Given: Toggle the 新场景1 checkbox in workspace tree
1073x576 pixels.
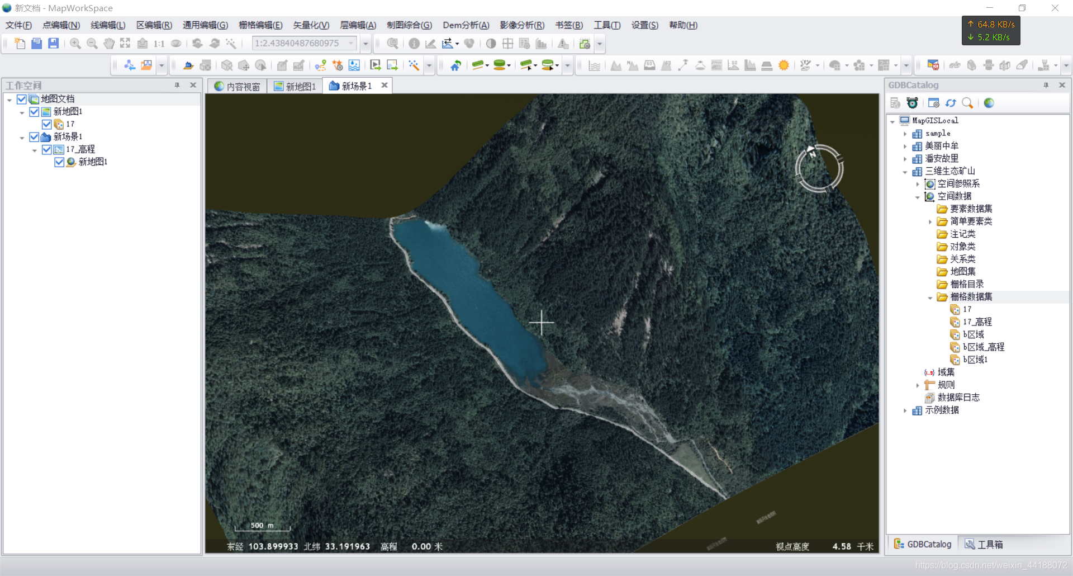Looking at the screenshot, I should pos(35,137).
